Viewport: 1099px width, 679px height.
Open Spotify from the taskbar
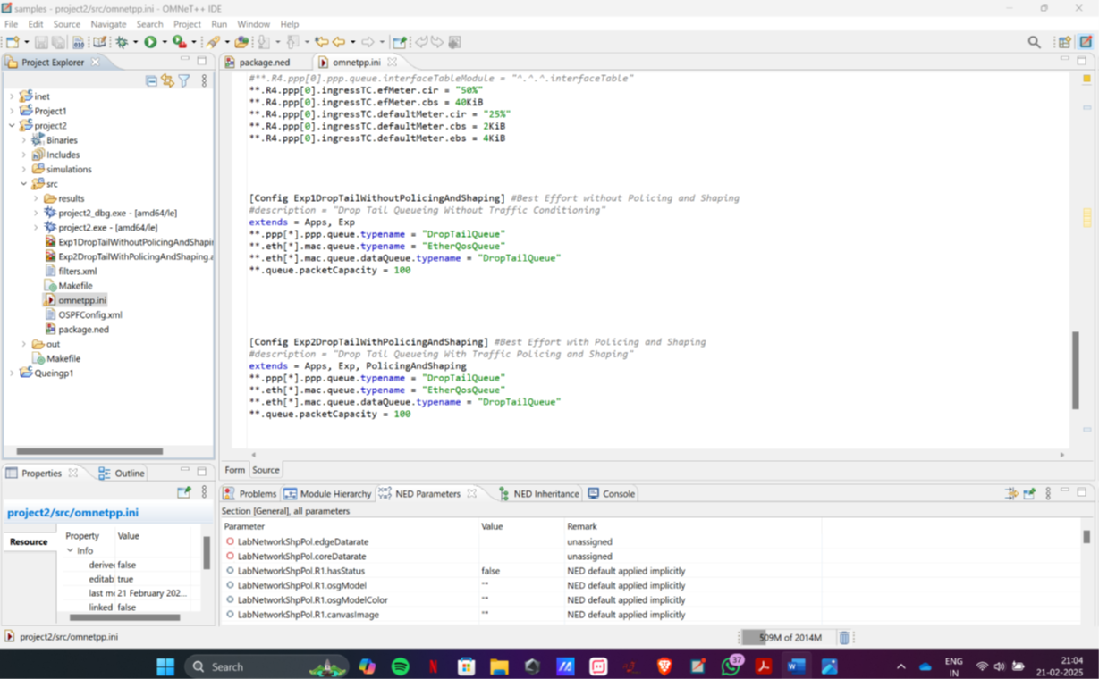point(400,666)
